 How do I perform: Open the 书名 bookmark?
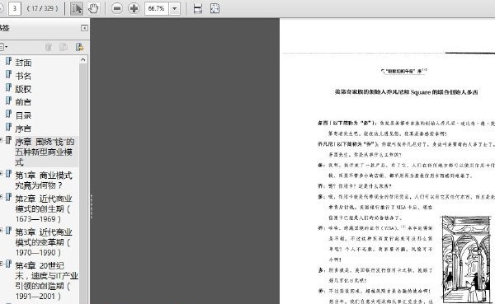(23, 76)
